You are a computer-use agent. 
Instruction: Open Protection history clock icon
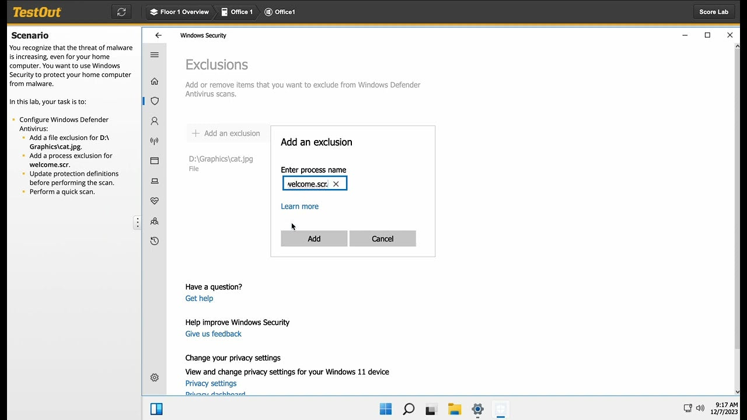(155, 241)
